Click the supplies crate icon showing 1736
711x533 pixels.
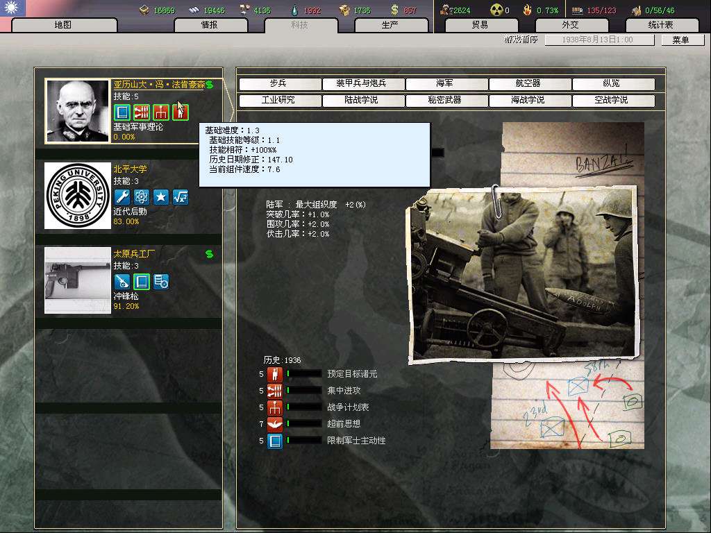(x=345, y=10)
